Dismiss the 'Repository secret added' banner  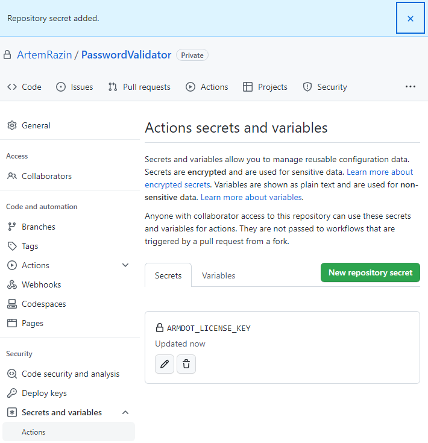(x=411, y=18)
